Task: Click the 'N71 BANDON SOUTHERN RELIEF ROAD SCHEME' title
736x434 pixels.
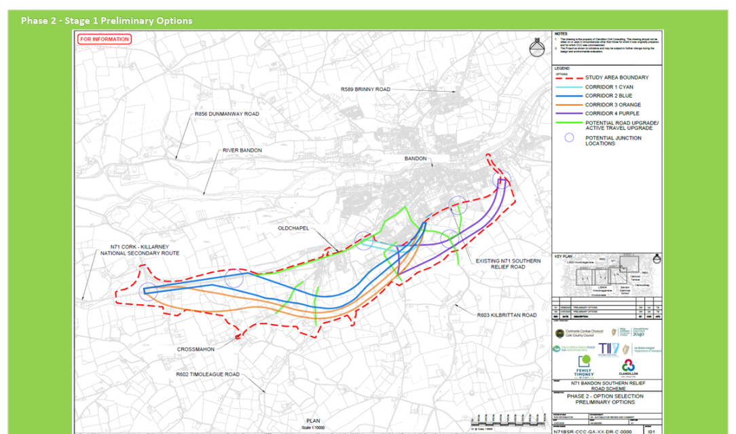Action: pos(608,386)
